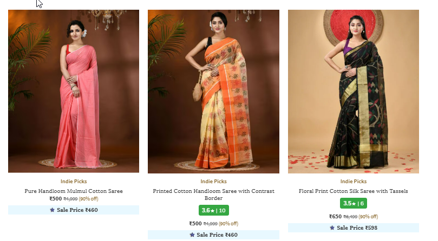The image size is (438, 241).
Task: Click the star icon beside Sale Price ₹598
Action: pos(332,227)
